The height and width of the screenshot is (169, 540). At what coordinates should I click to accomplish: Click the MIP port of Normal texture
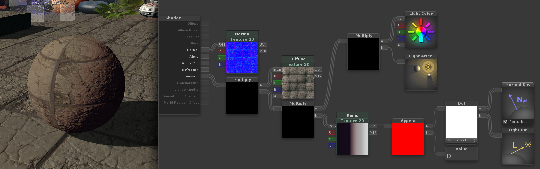(x=263, y=51)
